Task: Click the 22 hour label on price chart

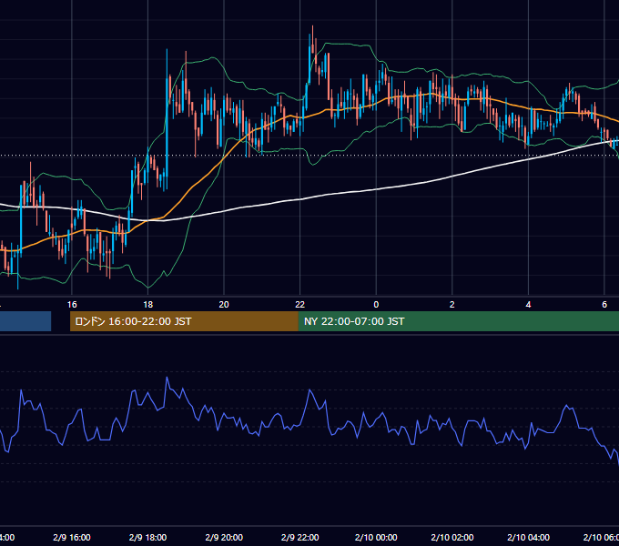Action: pyautogui.click(x=300, y=305)
